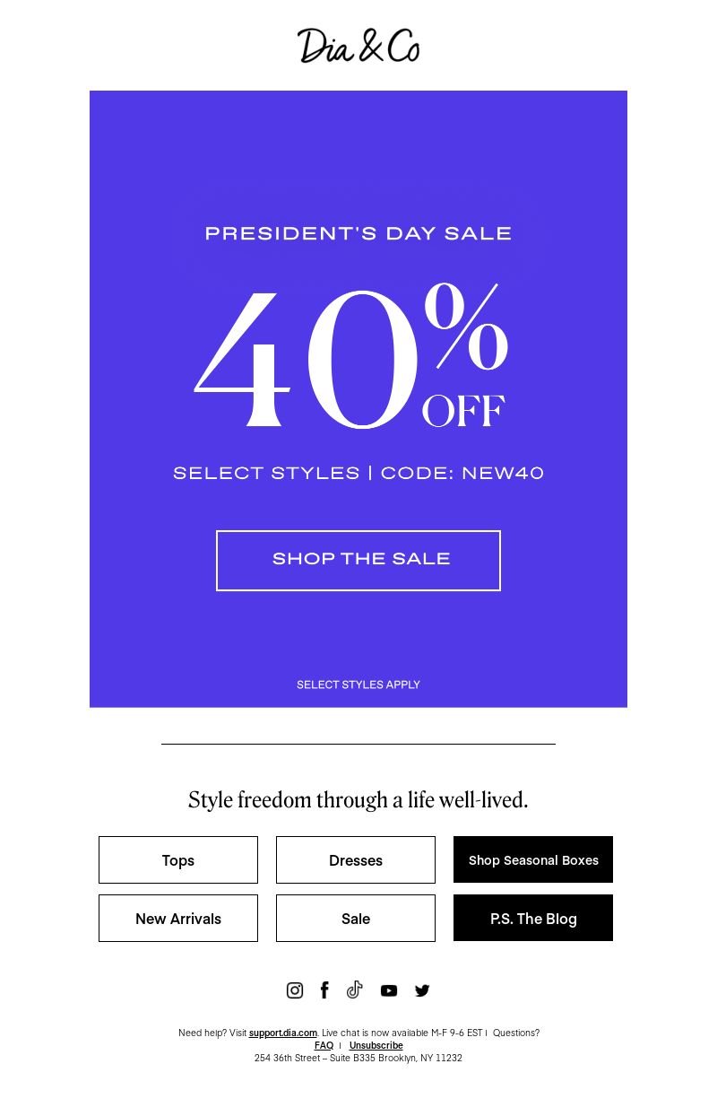717x1116 pixels.
Task: Visit the Facebook page icon
Action: 324,990
